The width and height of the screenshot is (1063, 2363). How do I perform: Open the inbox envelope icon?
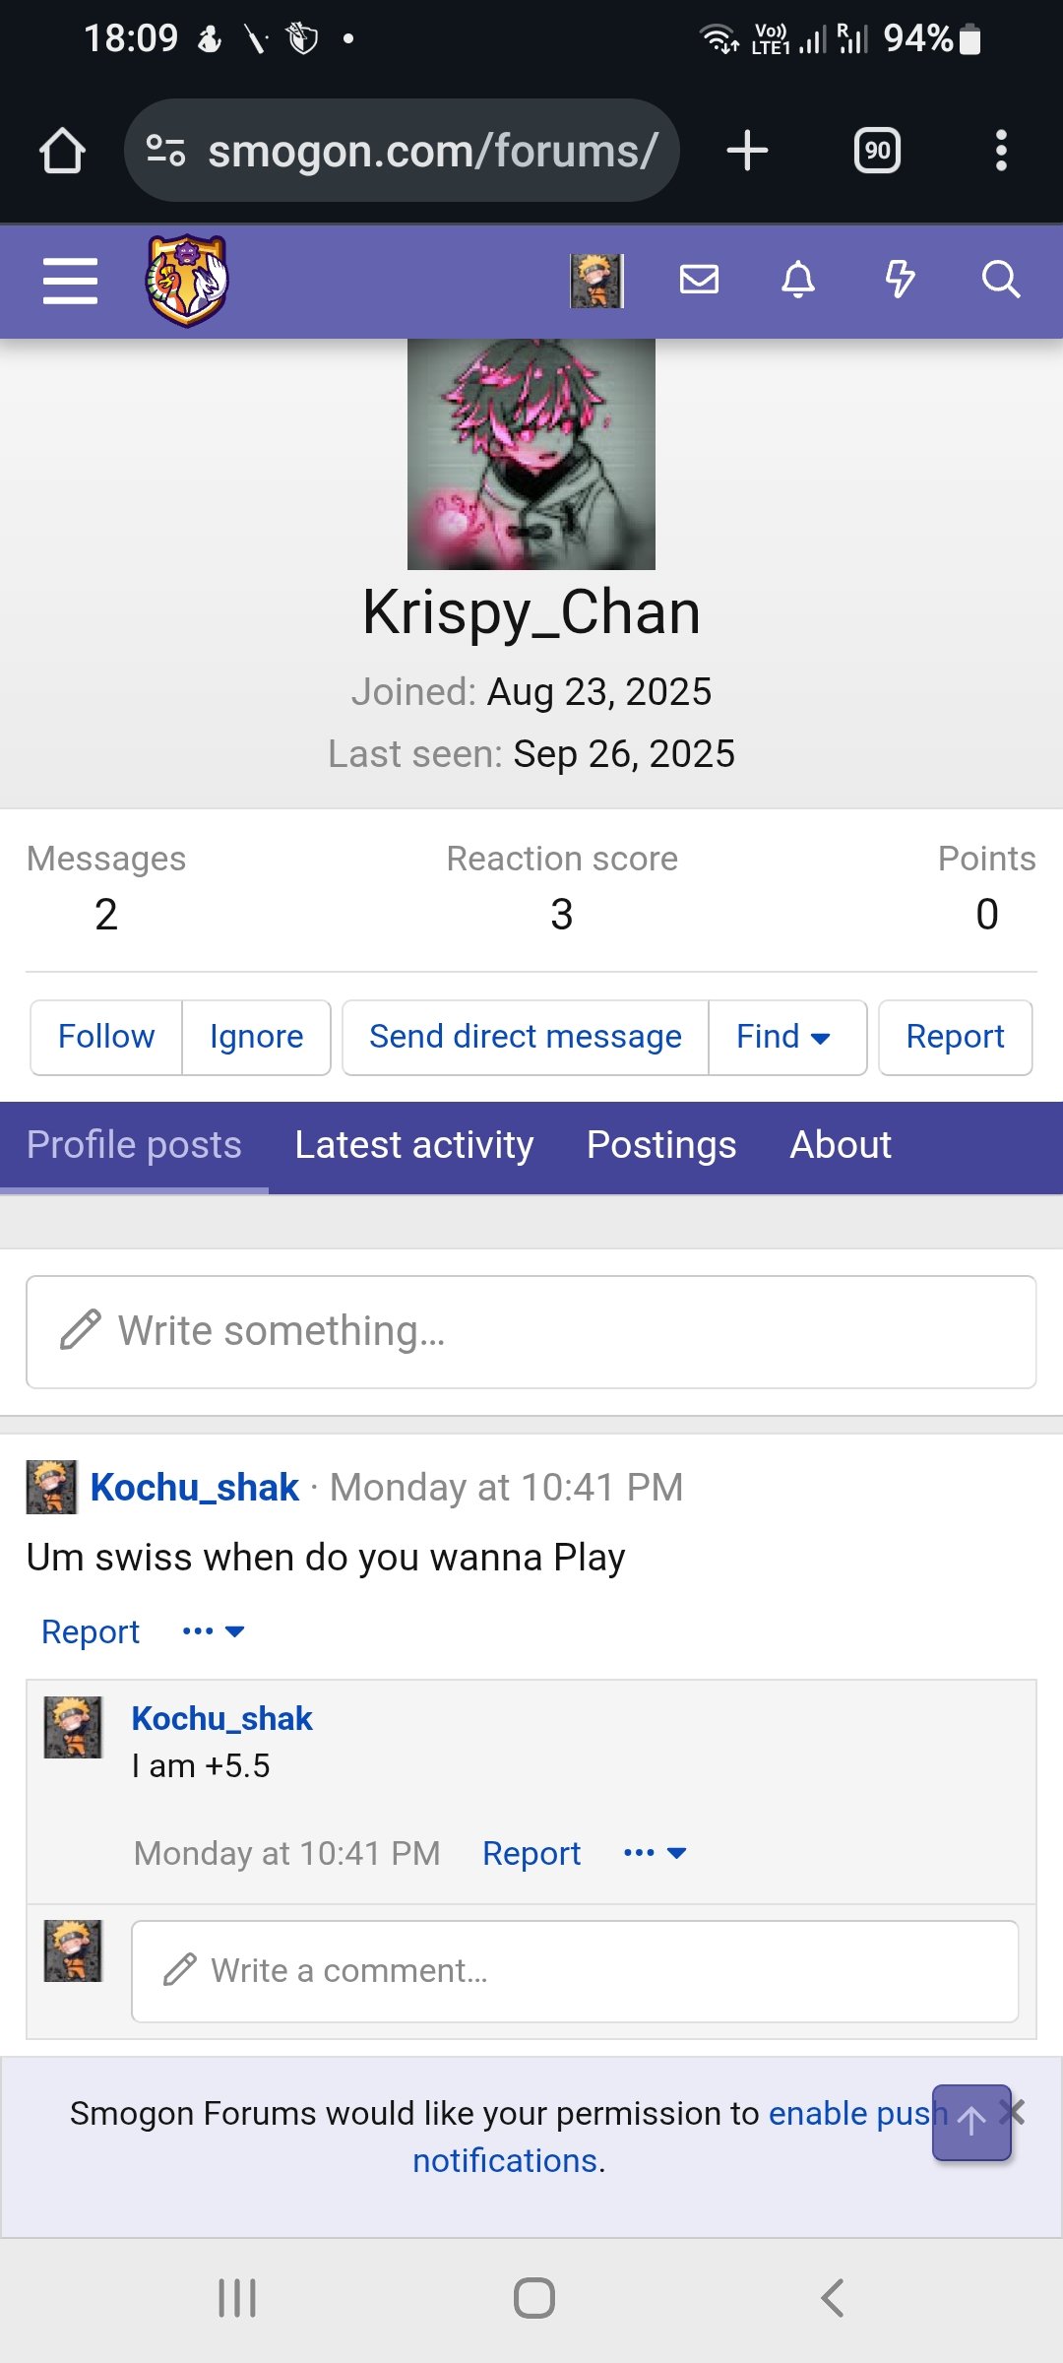point(699,281)
